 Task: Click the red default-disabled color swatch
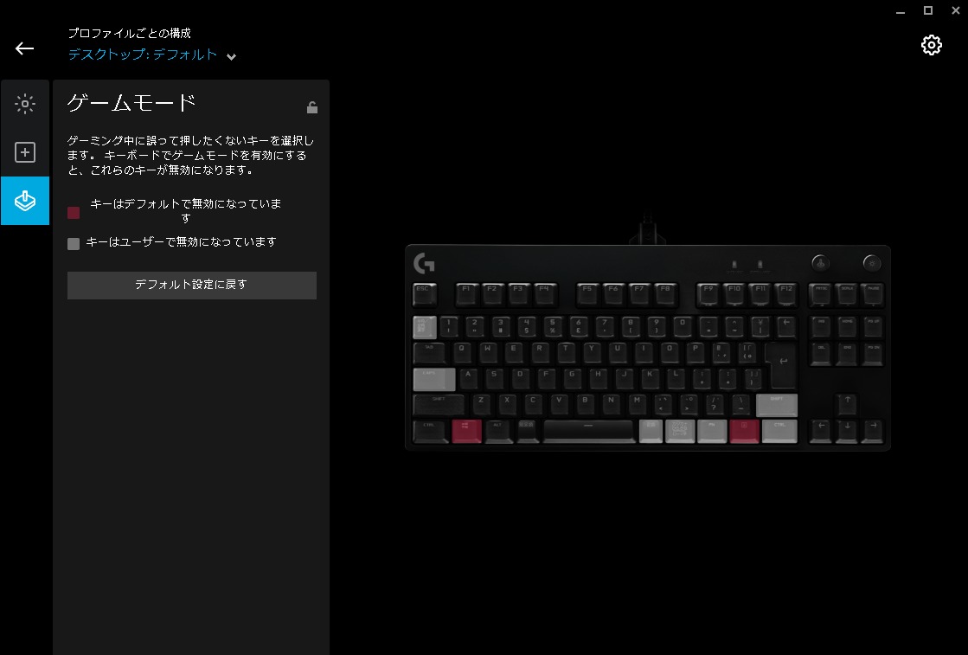(74, 213)
